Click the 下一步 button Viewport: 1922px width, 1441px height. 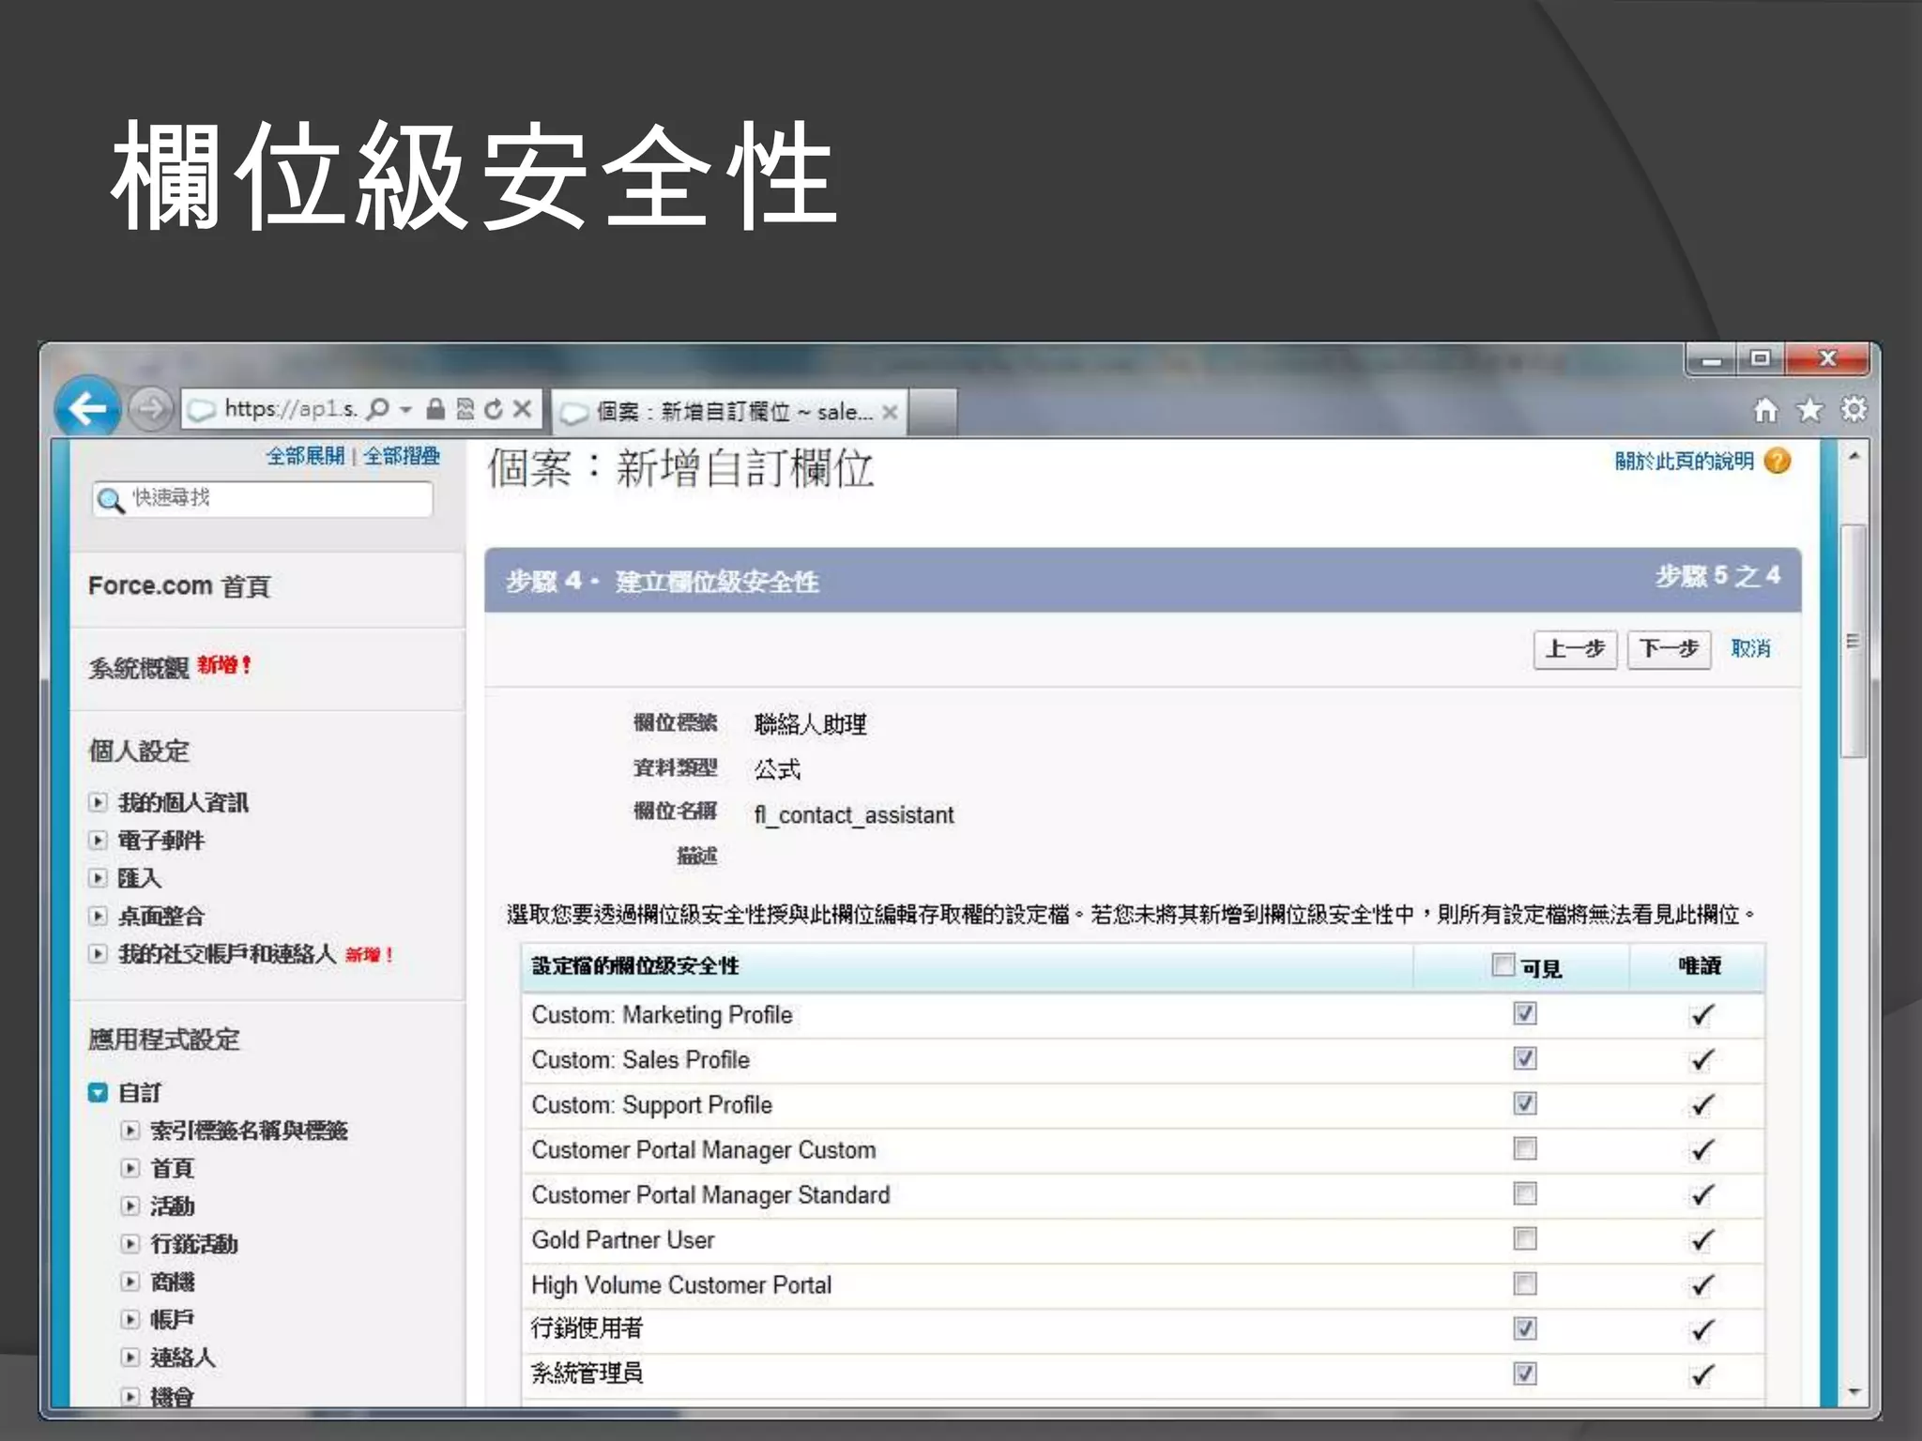pyautogui.click(x=1669, y=649)
